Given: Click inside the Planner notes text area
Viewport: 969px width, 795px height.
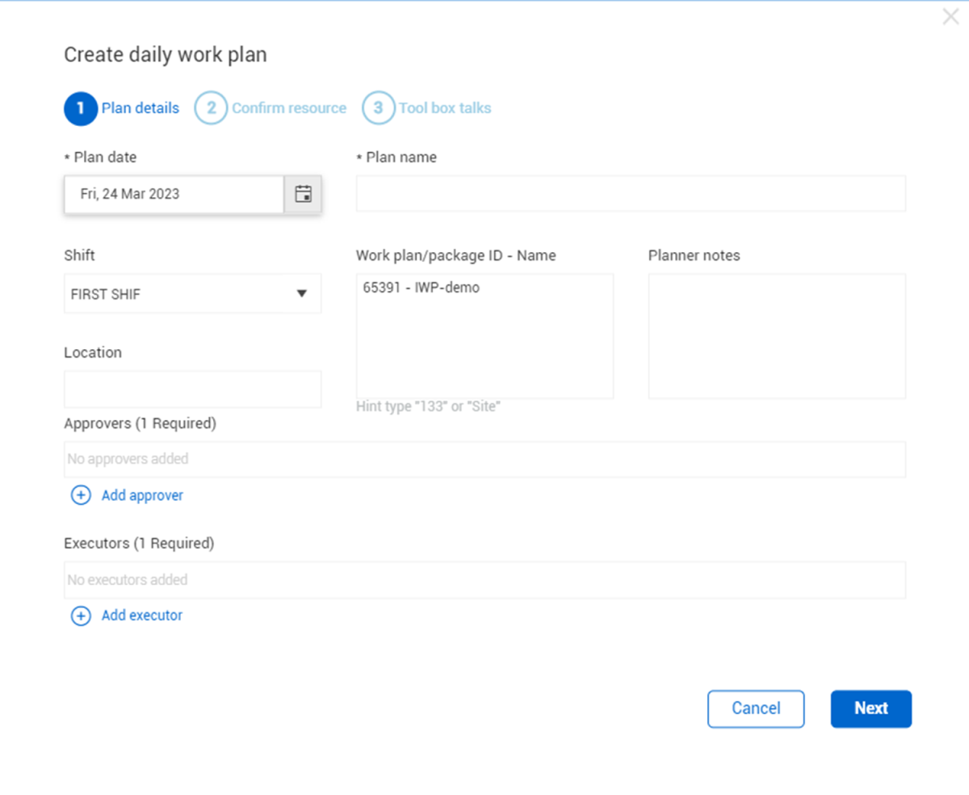Looking at the screenshot, I should (x=776, y=335).
